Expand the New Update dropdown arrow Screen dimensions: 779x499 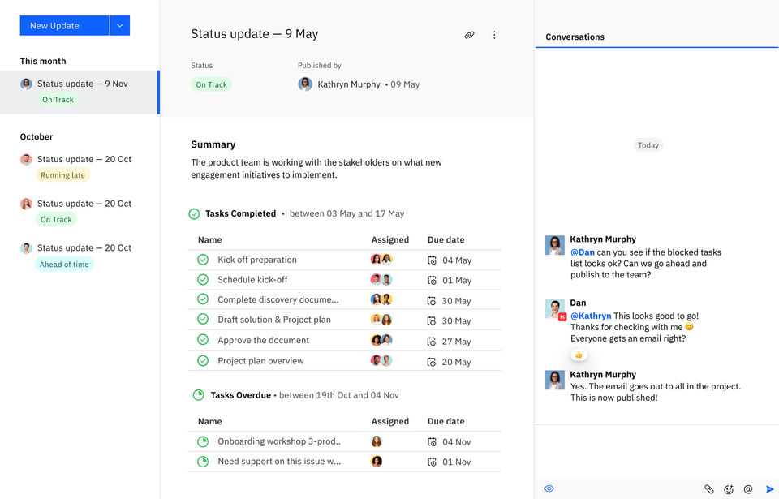[119, 26]
